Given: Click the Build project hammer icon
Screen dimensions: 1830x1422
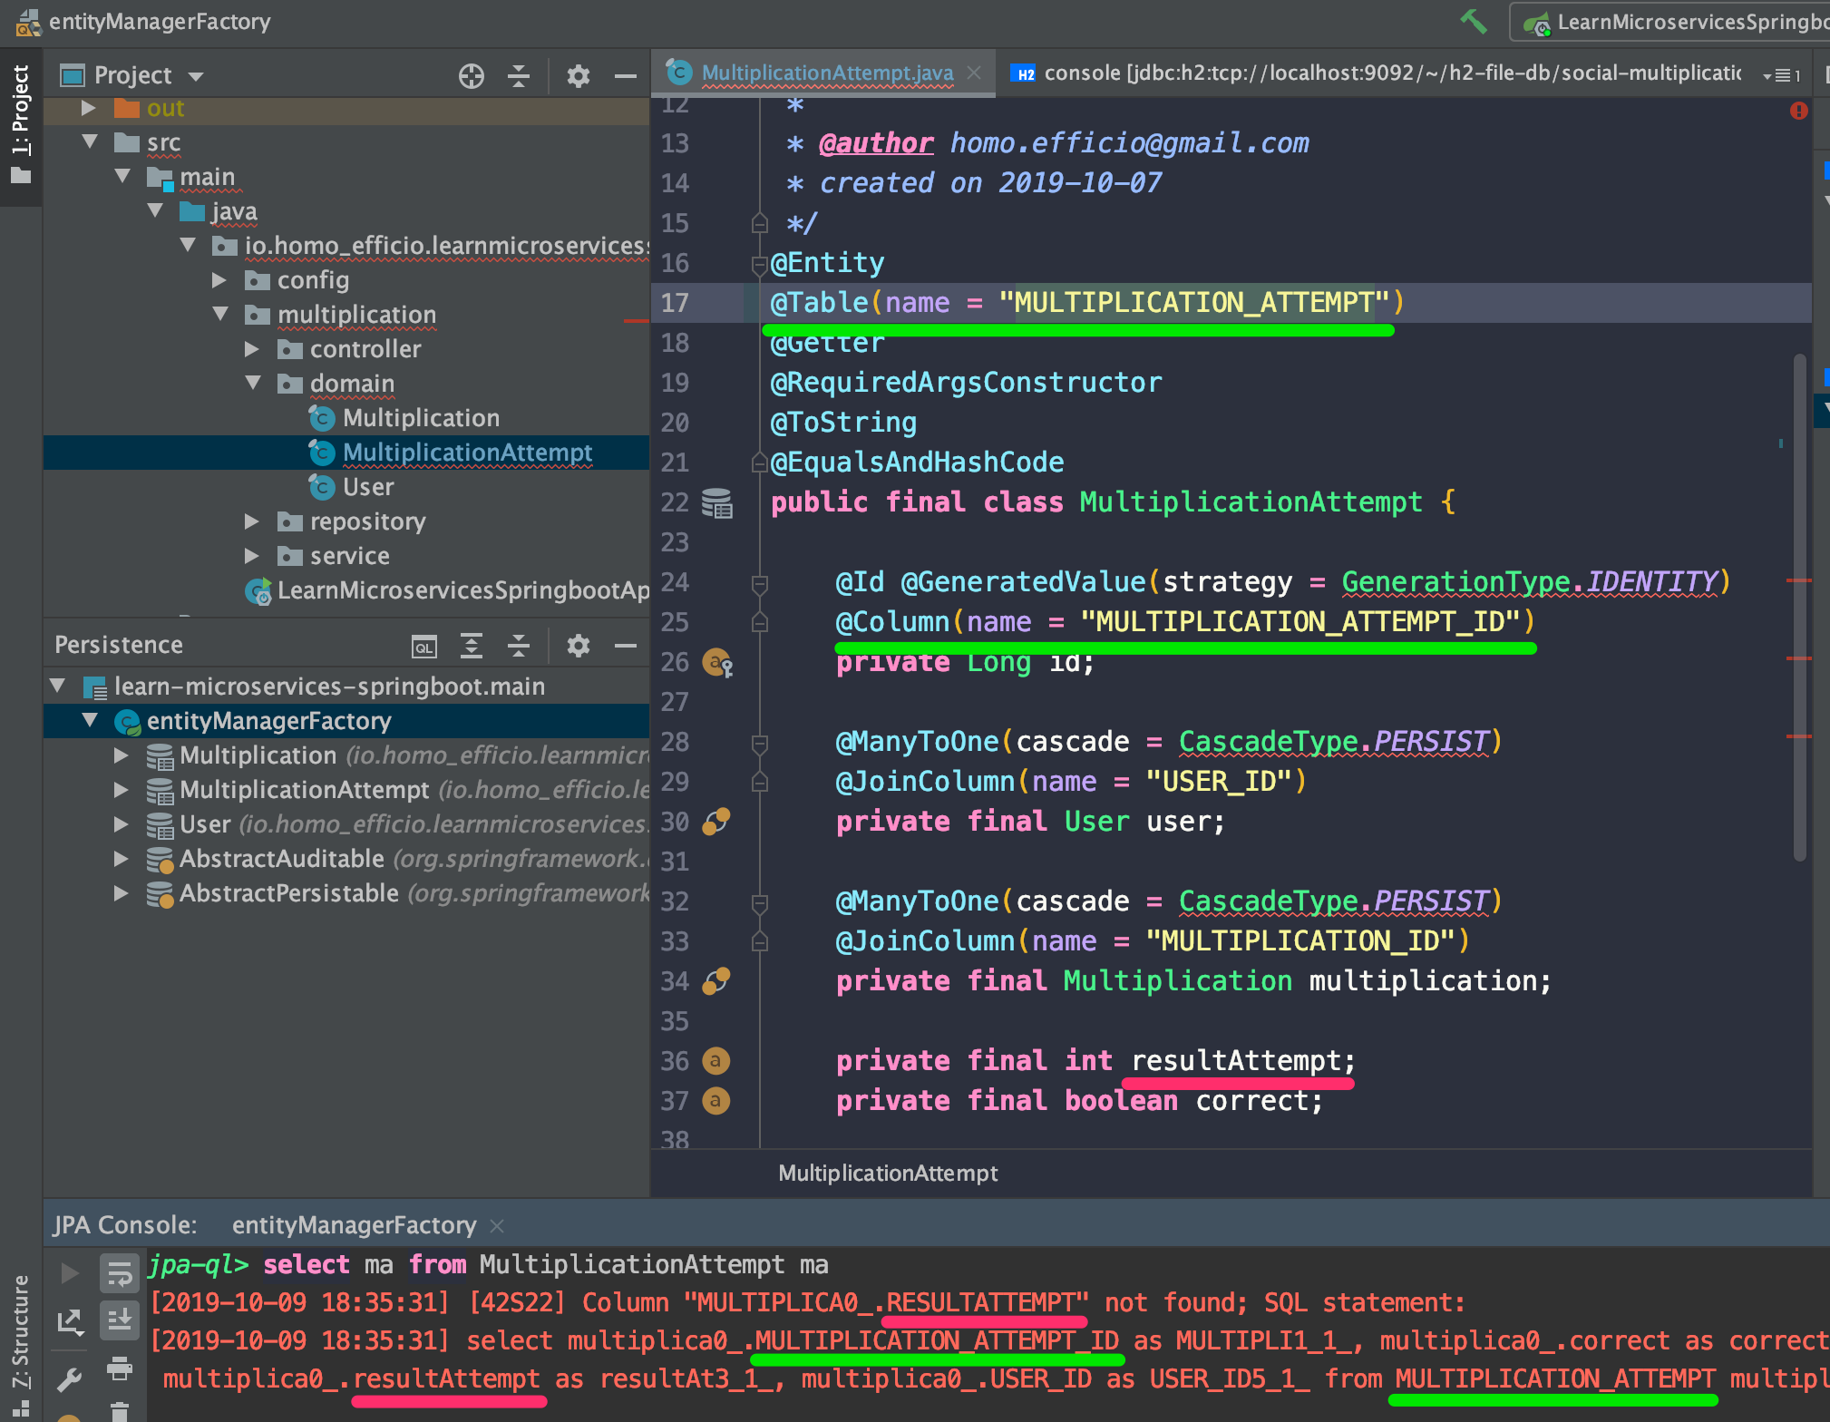Looking at the screenshot, I should click(1473, 21).
